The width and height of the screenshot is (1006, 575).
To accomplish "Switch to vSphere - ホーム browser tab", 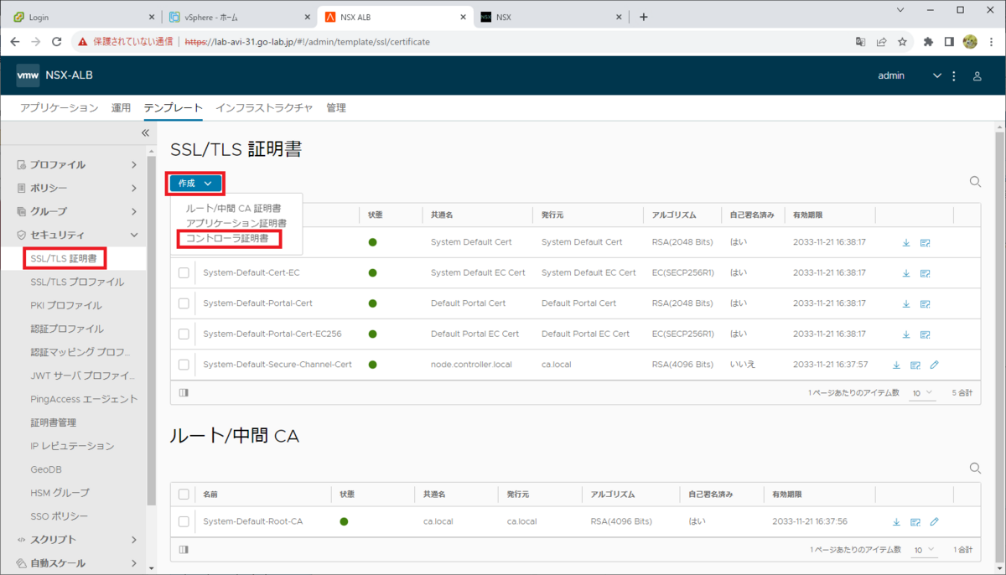I will coord(241,17).
